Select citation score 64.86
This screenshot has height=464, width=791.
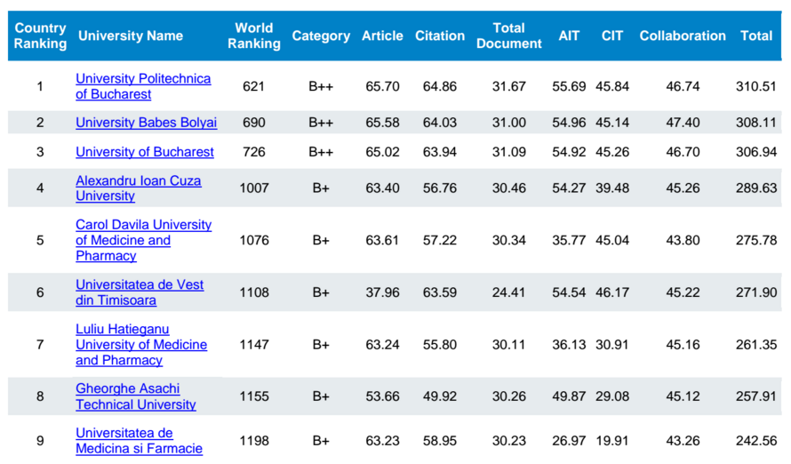(x=440, y=87)
